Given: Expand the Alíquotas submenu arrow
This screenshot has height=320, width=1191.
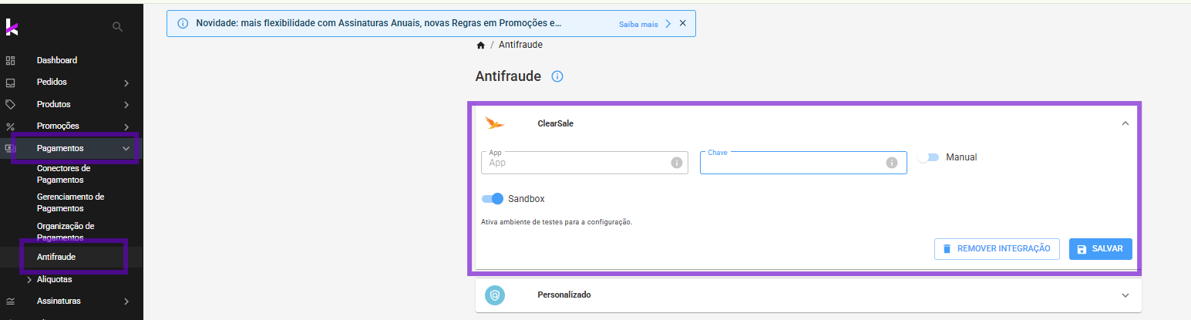Looking at the screenshot, I should (x=29, y=280).
